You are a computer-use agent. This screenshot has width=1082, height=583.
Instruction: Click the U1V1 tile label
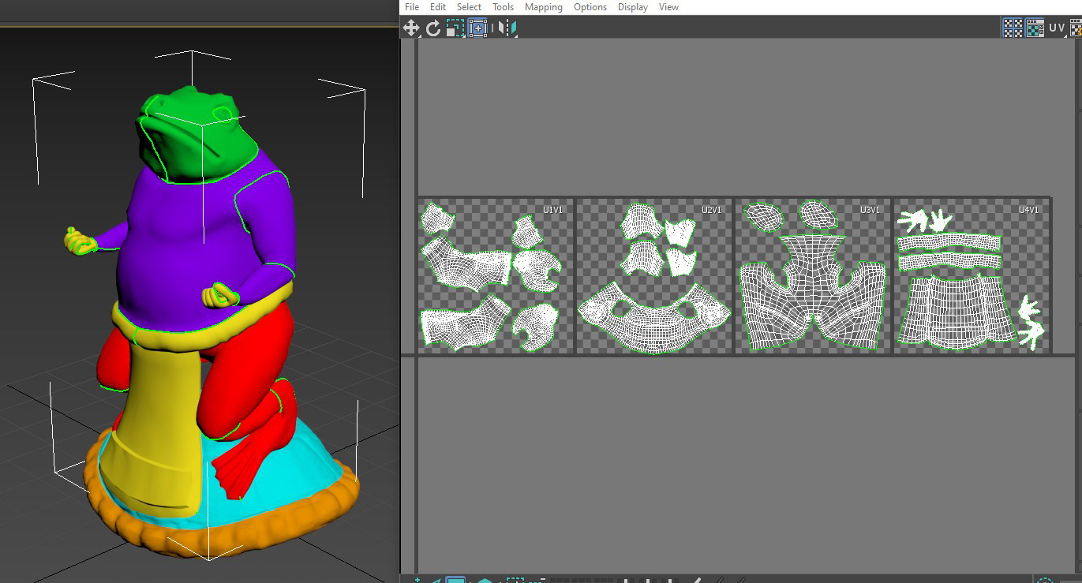[x=552, y=210]
